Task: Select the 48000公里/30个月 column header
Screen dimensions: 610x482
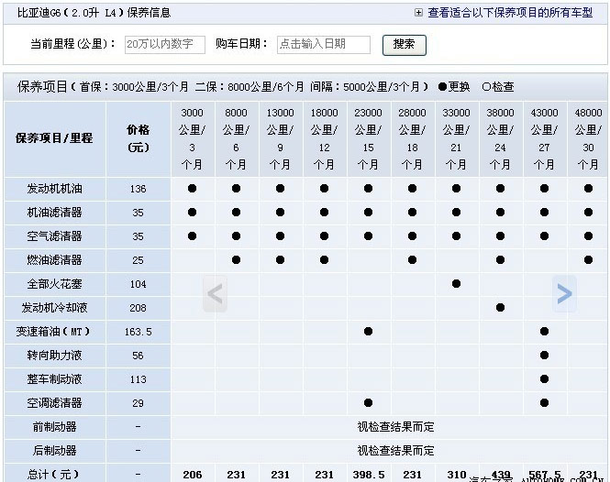Action: pyautogui.click(x=588, y=138)
